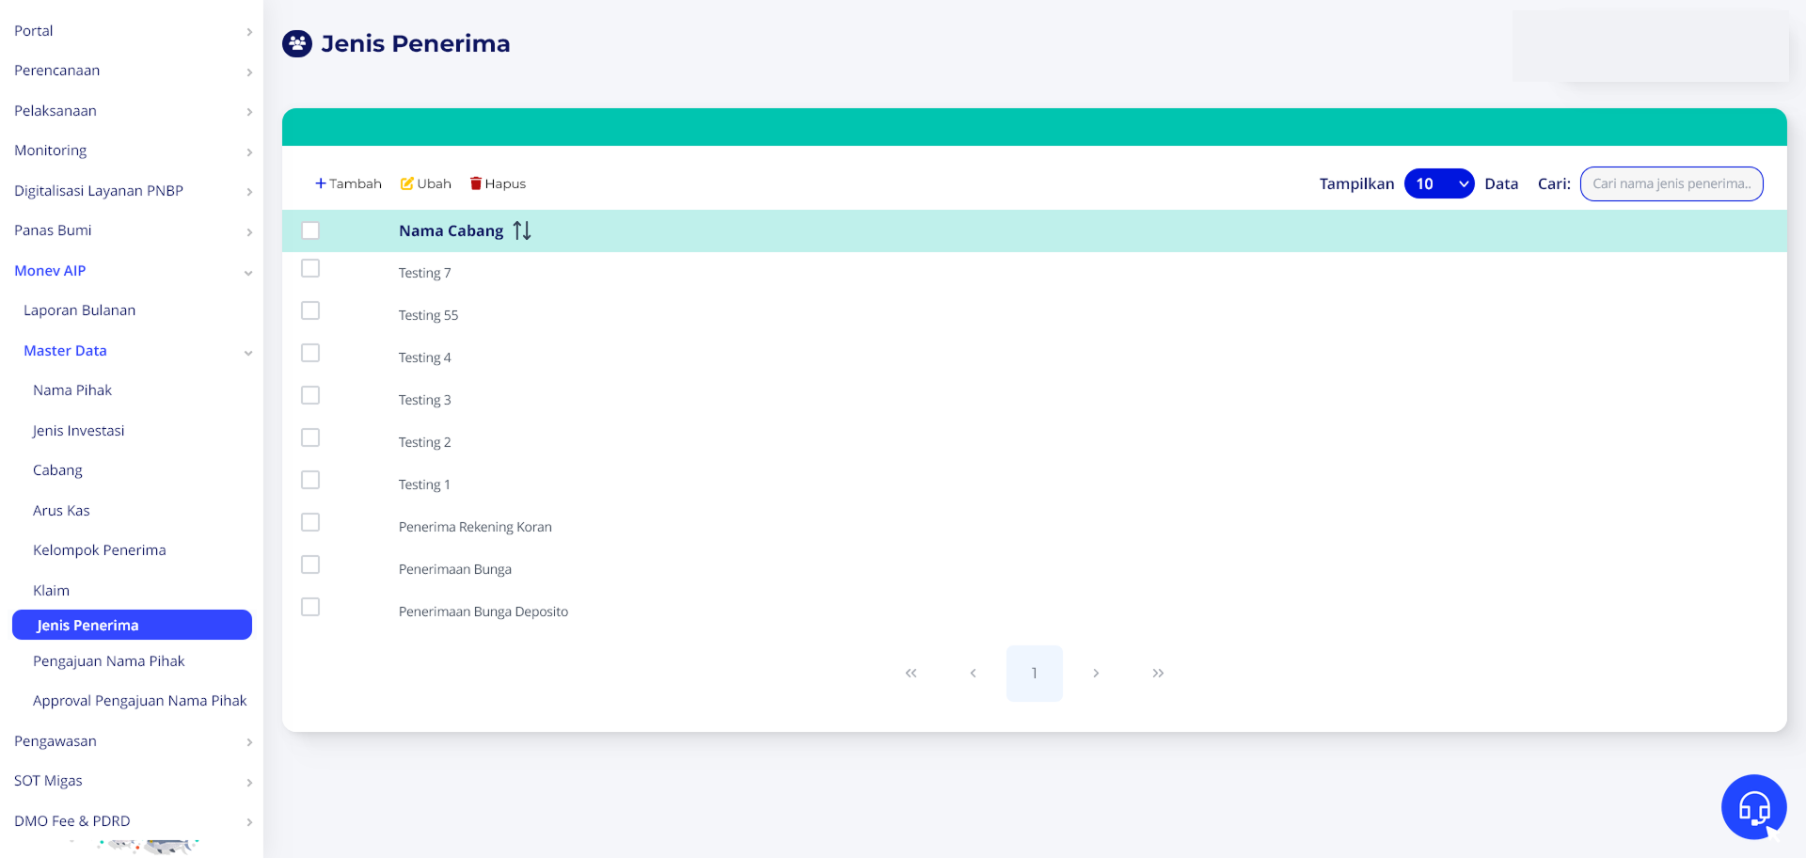Open Pengajuan Nama Pihak in sidebar
1806x858 pixels.
pyautogui.click(x=109, y=661)
